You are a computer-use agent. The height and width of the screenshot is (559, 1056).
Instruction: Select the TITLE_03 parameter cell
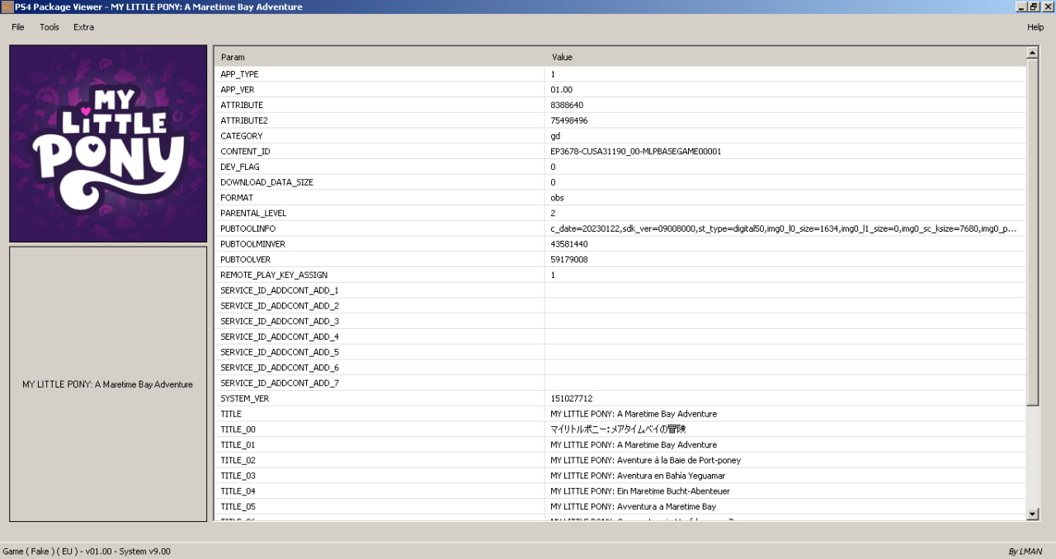coord(379,475)
